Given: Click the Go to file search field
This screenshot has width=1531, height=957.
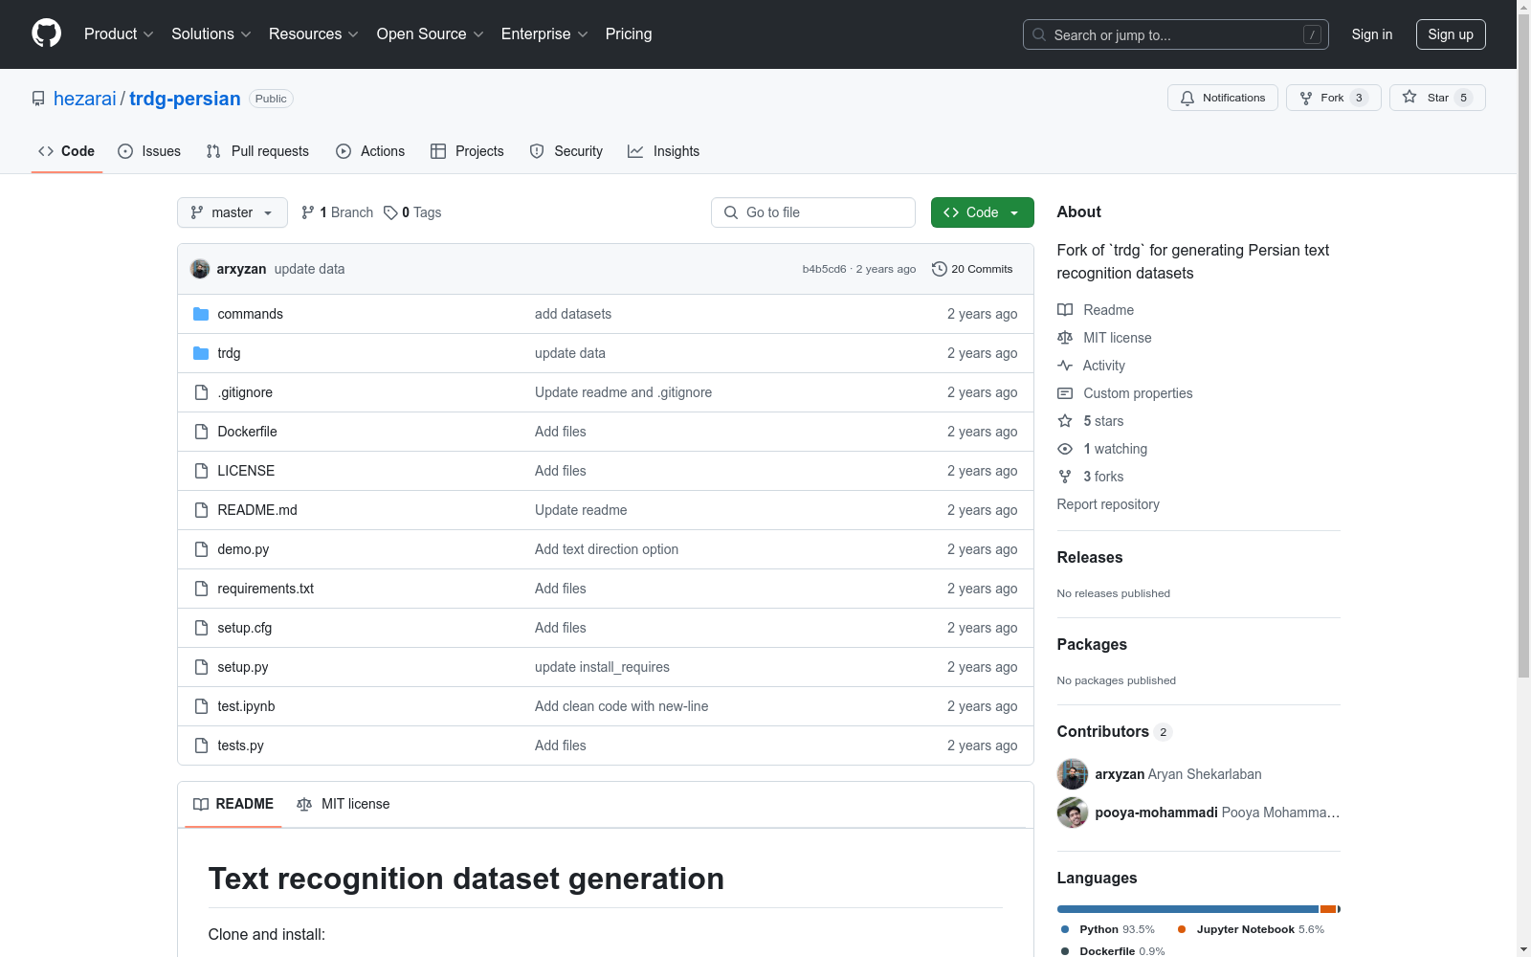Looking at the screenshot, I should [x=813, y=212].
